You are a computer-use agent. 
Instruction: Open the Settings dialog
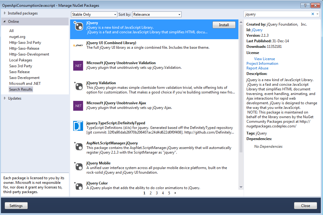click(x=16, y=206)
